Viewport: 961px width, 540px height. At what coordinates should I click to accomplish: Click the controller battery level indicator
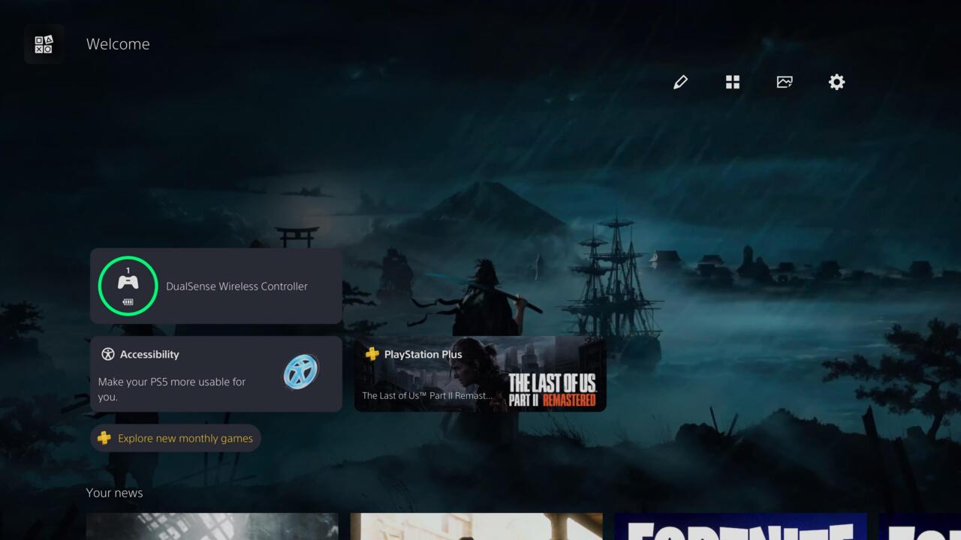[x=128, y=302]
